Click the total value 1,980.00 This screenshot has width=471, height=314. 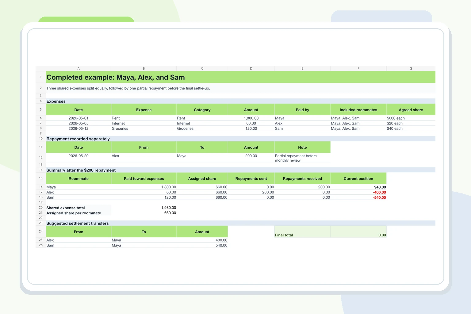[x=144, y=208]
